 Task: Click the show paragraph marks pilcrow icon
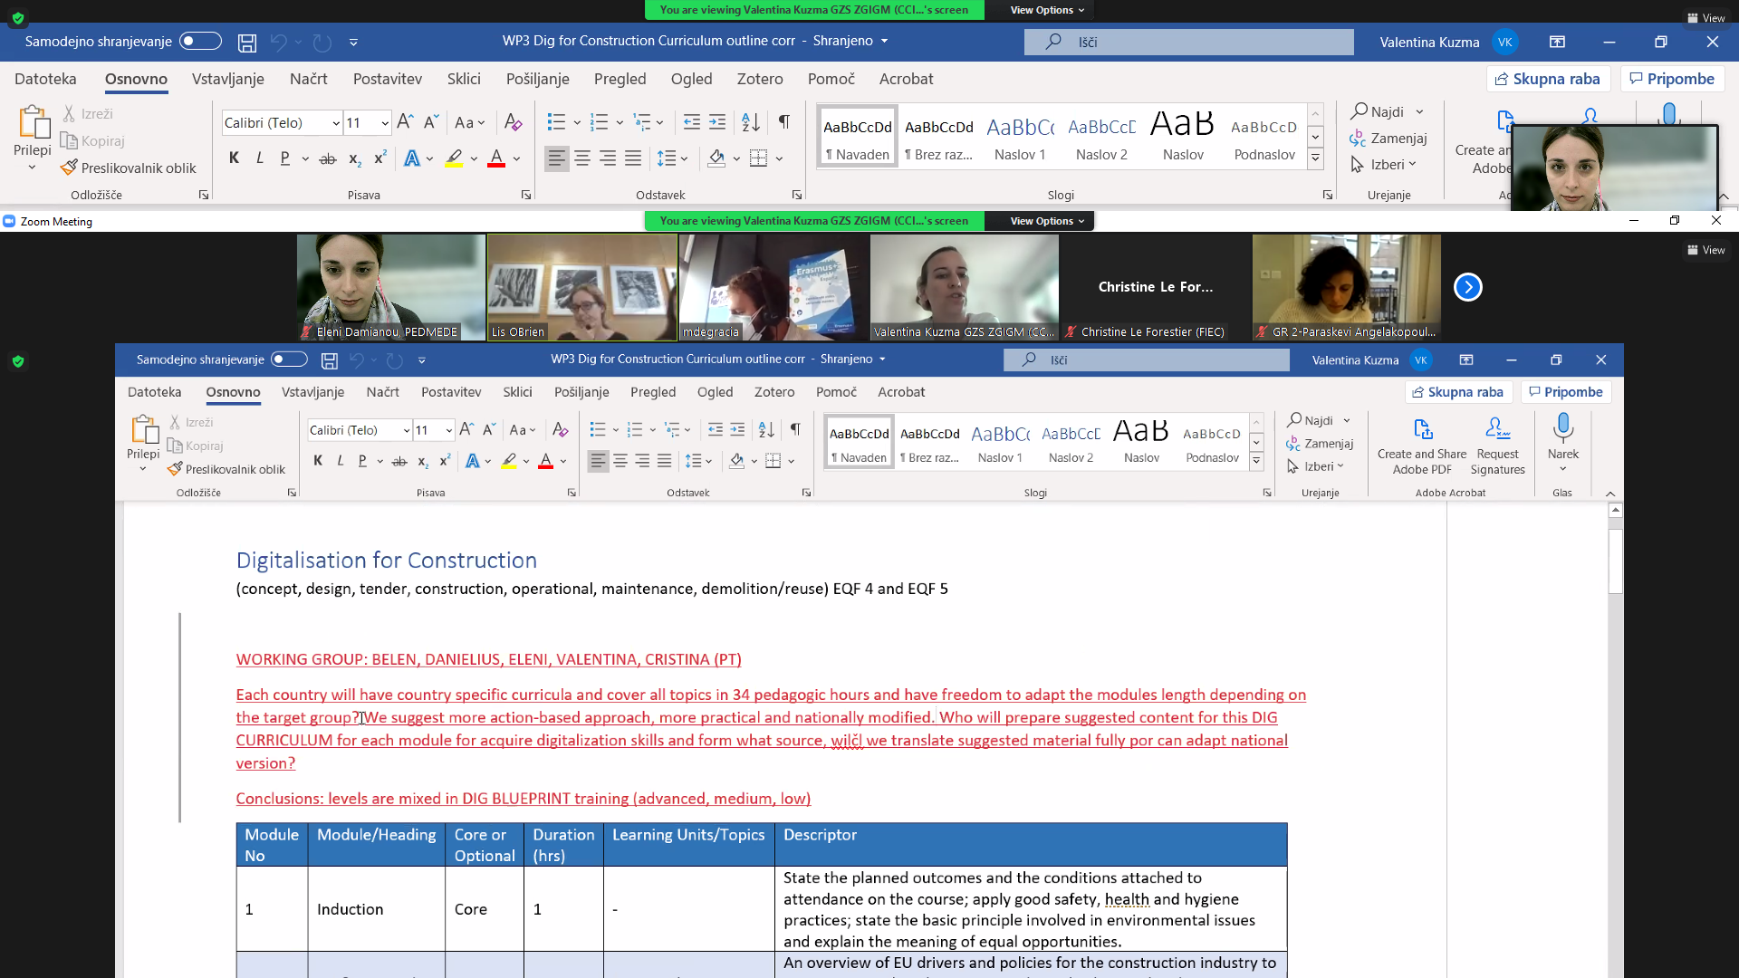click(784, 121)
